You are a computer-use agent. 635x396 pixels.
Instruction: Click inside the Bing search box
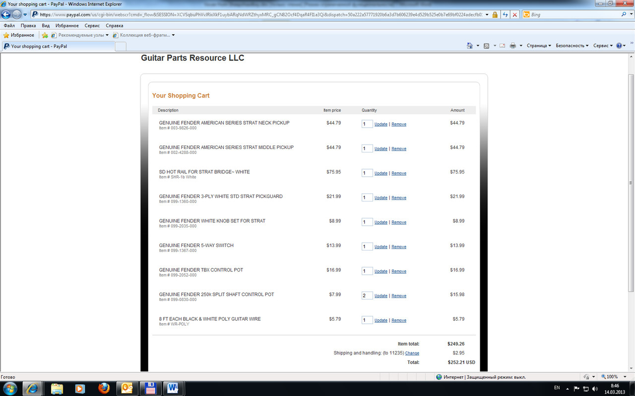tap(574, 14)
